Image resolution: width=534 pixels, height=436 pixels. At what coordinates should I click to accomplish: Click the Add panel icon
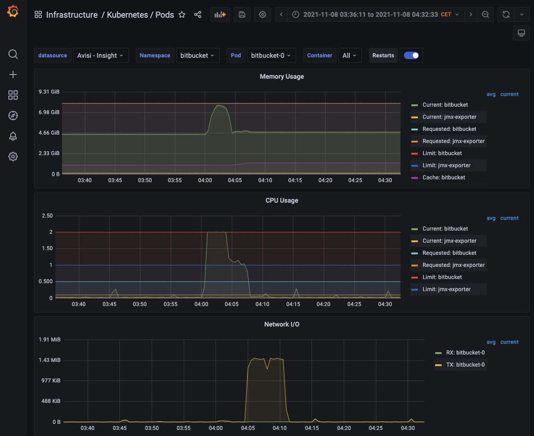(220, 14)
